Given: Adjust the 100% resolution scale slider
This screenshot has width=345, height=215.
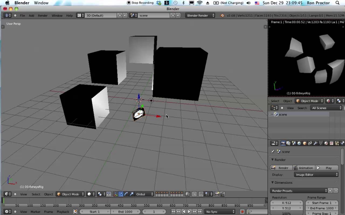Looking at the screenshot, I should [287, 213].
